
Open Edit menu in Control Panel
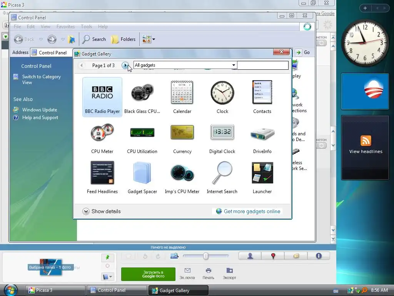pyautogui.click(x=31, y=27)
